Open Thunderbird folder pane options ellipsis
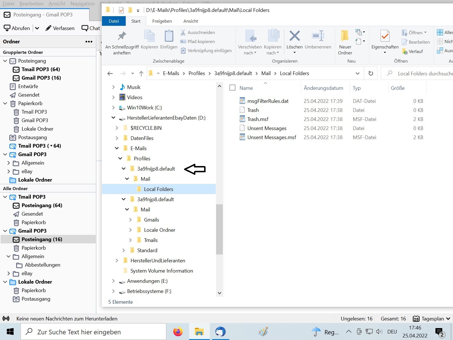The width and height of the screenshot is (453, 340). tap(89, 42)
